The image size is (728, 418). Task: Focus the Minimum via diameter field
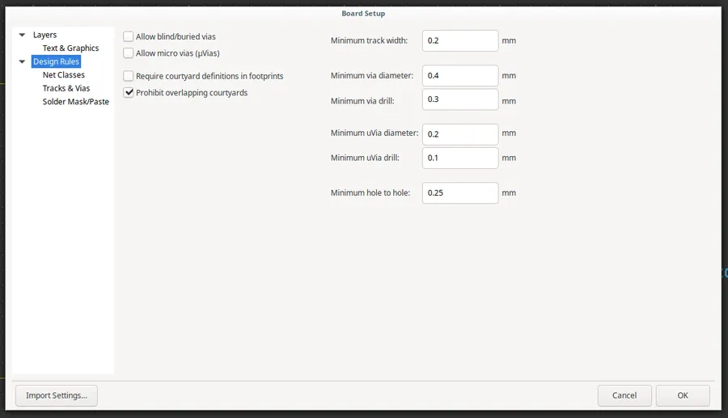point(460,76)
